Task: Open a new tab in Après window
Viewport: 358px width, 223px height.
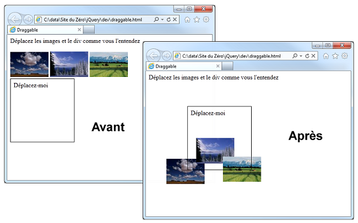Action: 227,66
